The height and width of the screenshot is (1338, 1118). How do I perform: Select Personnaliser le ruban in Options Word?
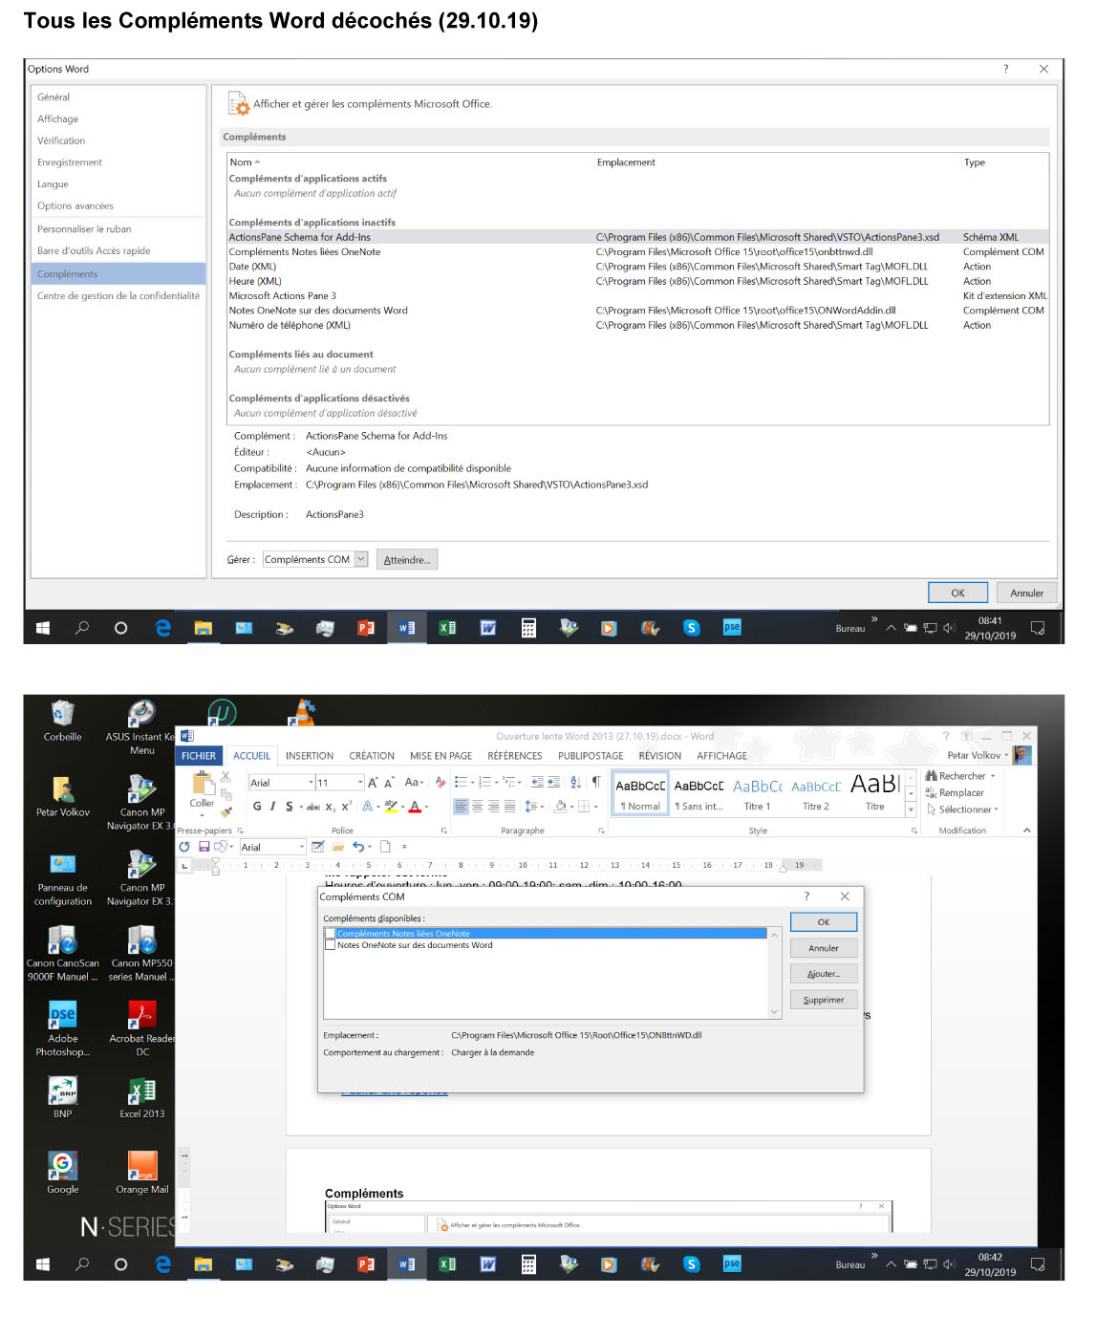point(118,229)
